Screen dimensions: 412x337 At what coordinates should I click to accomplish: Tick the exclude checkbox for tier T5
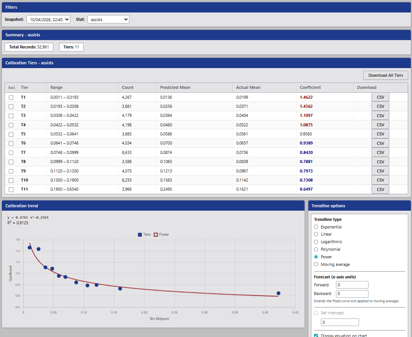tap(11, 134)
